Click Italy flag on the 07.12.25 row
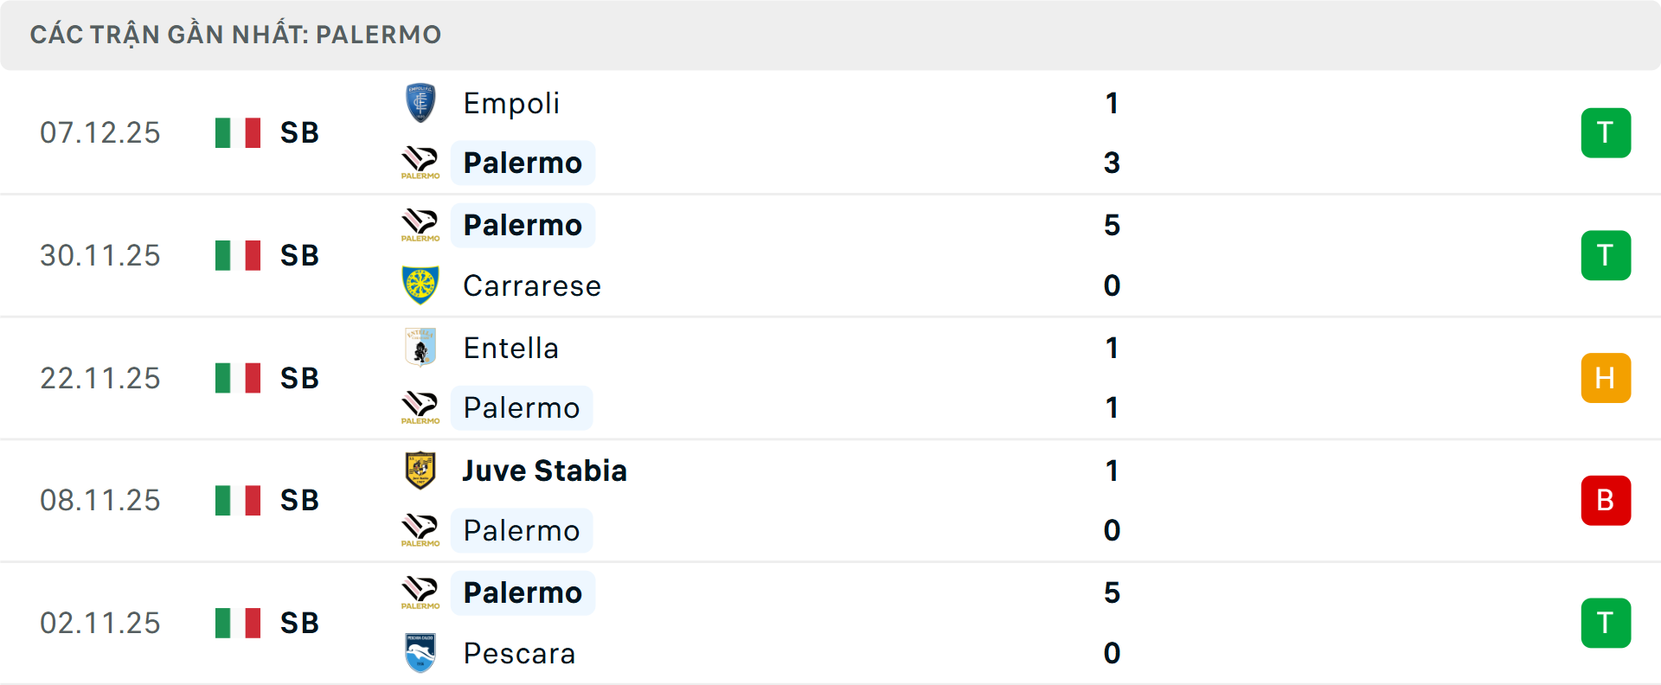The image size is (1661, 685). tap(238, 132)
